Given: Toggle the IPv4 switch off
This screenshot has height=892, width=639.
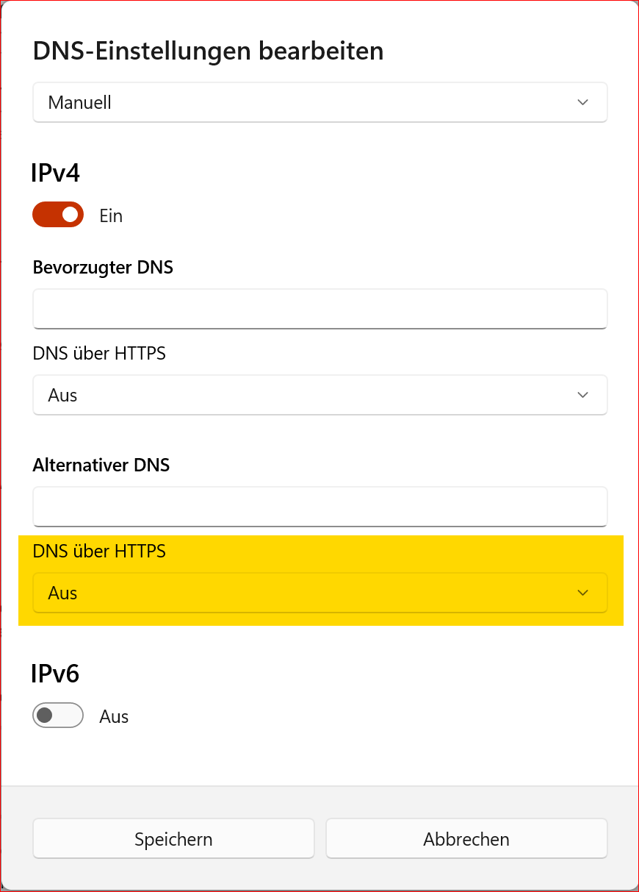Looking at the screenshot, I should click(58, 215).
